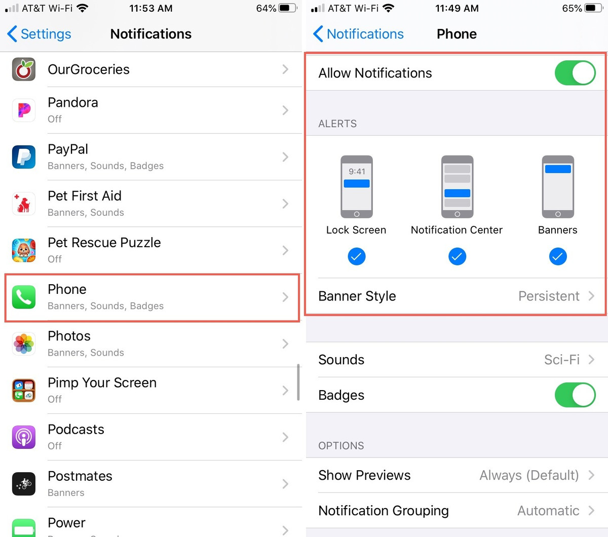Open the Pet First Aid icon

click(24, 204)
